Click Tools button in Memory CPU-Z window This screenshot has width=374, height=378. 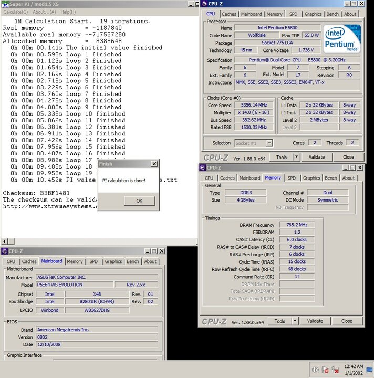point(280,321)
